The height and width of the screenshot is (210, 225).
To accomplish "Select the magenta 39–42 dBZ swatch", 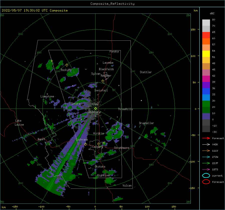I will click(206, 79).
